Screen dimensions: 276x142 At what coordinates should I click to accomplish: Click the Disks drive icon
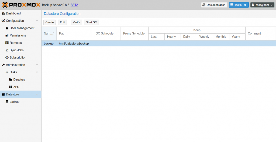7,72
